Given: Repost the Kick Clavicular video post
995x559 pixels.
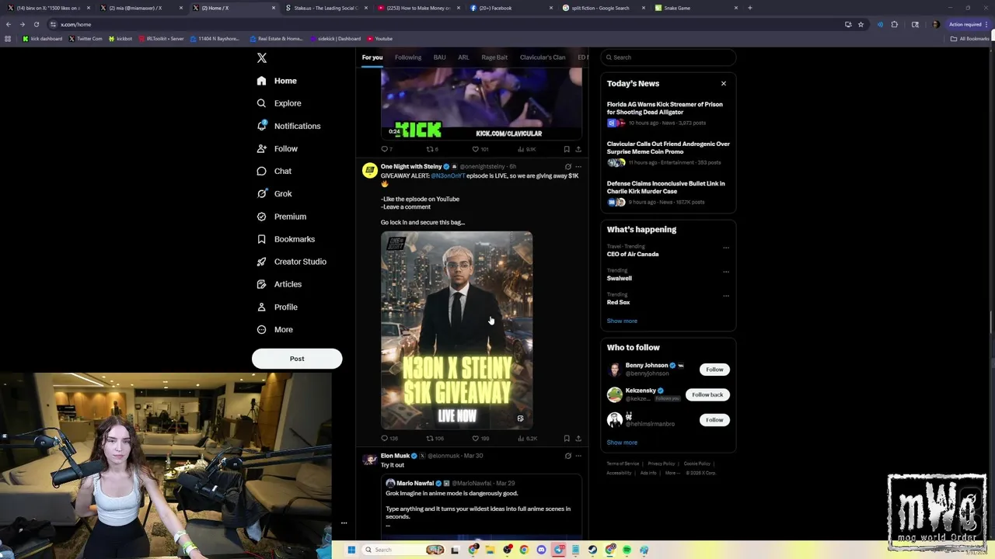Looking at the screenshot, I should click(432, 149).
